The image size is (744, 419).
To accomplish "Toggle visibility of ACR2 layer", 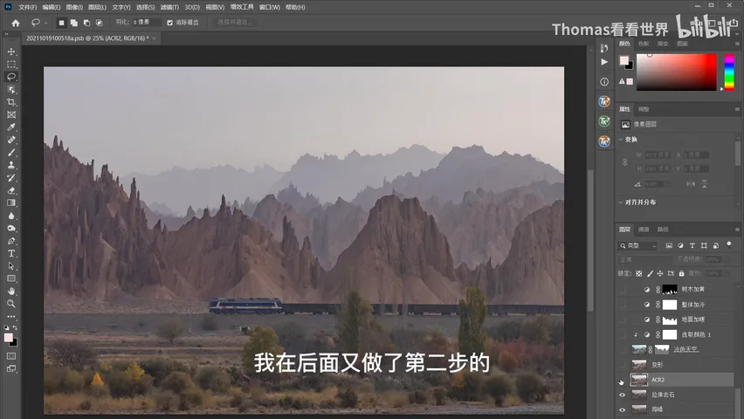I will tap(622, 380).
